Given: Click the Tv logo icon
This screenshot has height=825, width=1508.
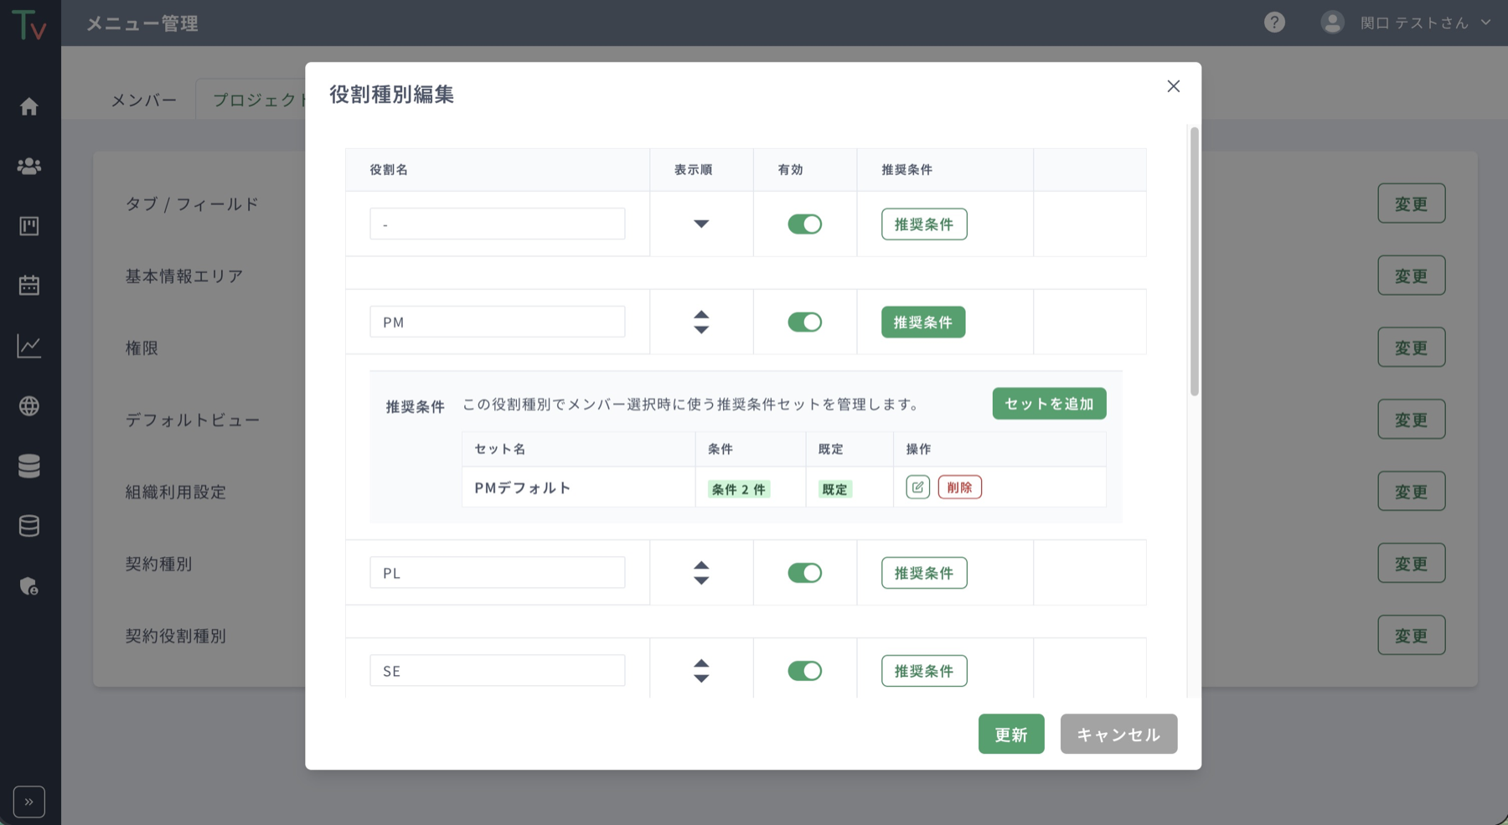Looking at the screenshot, I should click(x=29, y=24).
